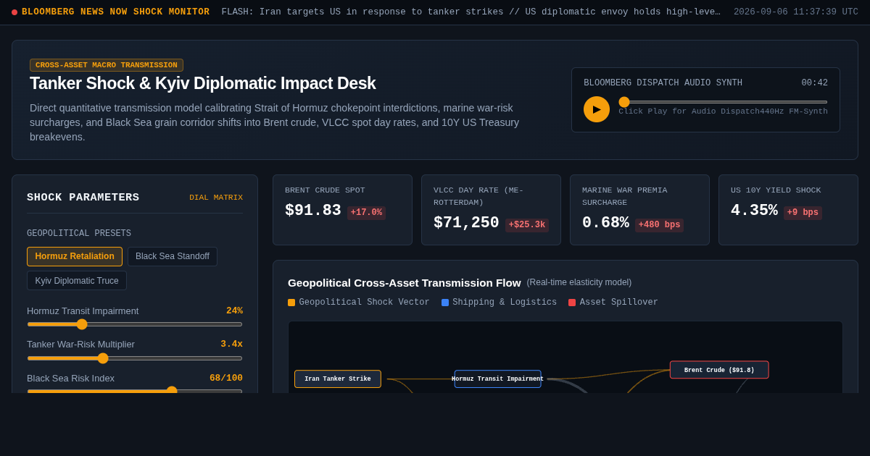Select the Hormuz Retaliation preset
870x456 pixels.
75,256
